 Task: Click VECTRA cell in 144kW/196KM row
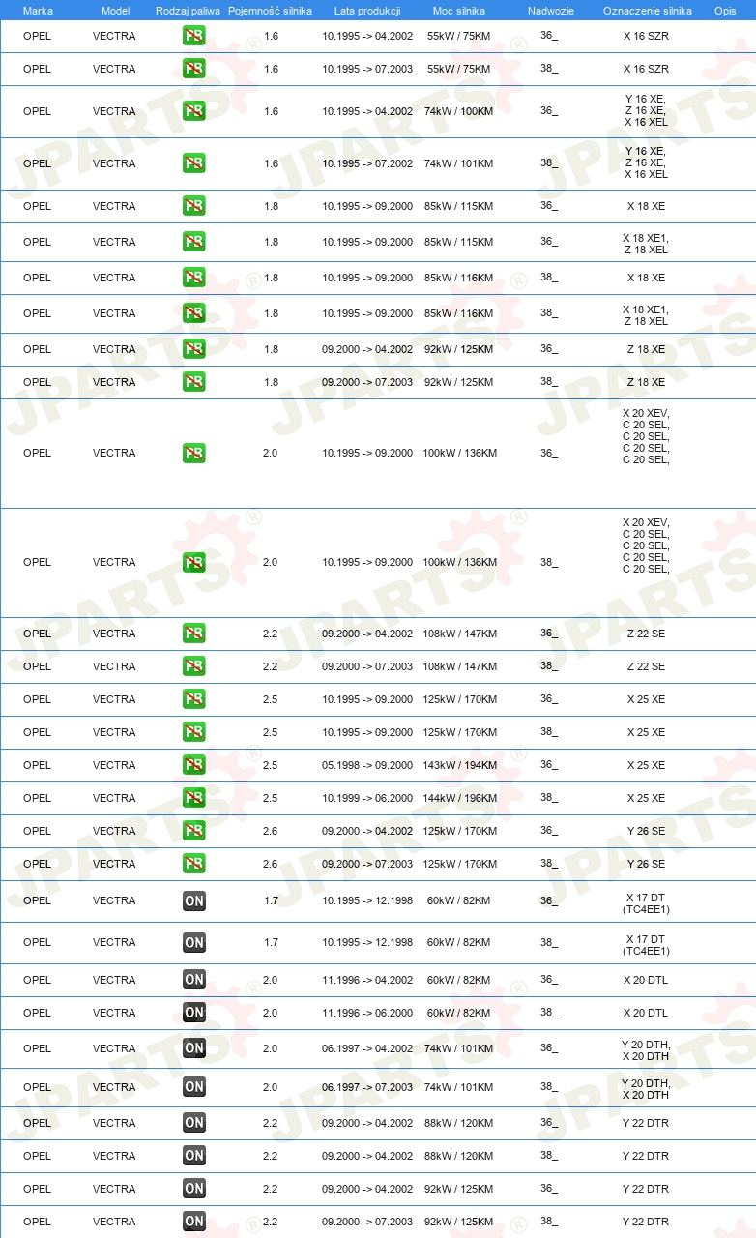click(114, 798)
